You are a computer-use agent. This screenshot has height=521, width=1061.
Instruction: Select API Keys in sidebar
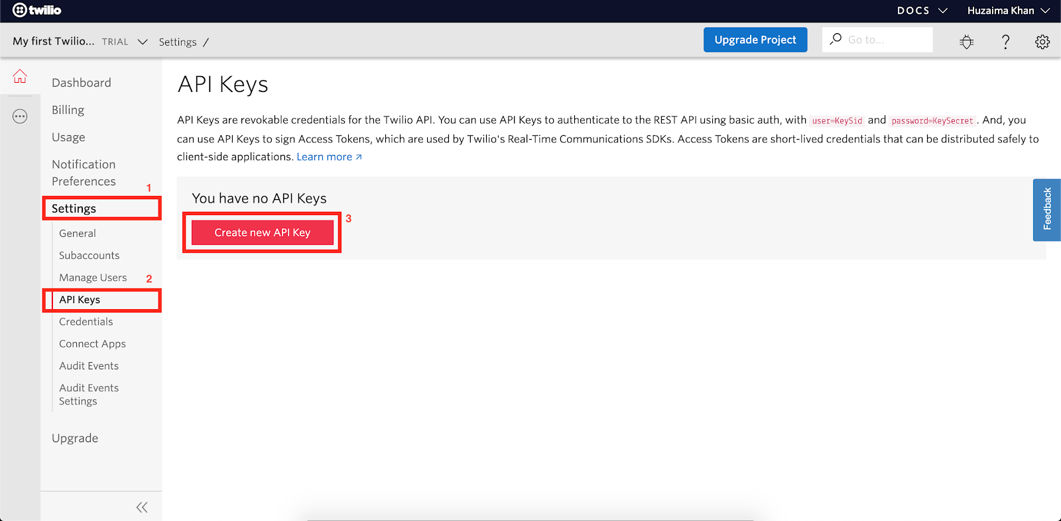click(80, 300)
